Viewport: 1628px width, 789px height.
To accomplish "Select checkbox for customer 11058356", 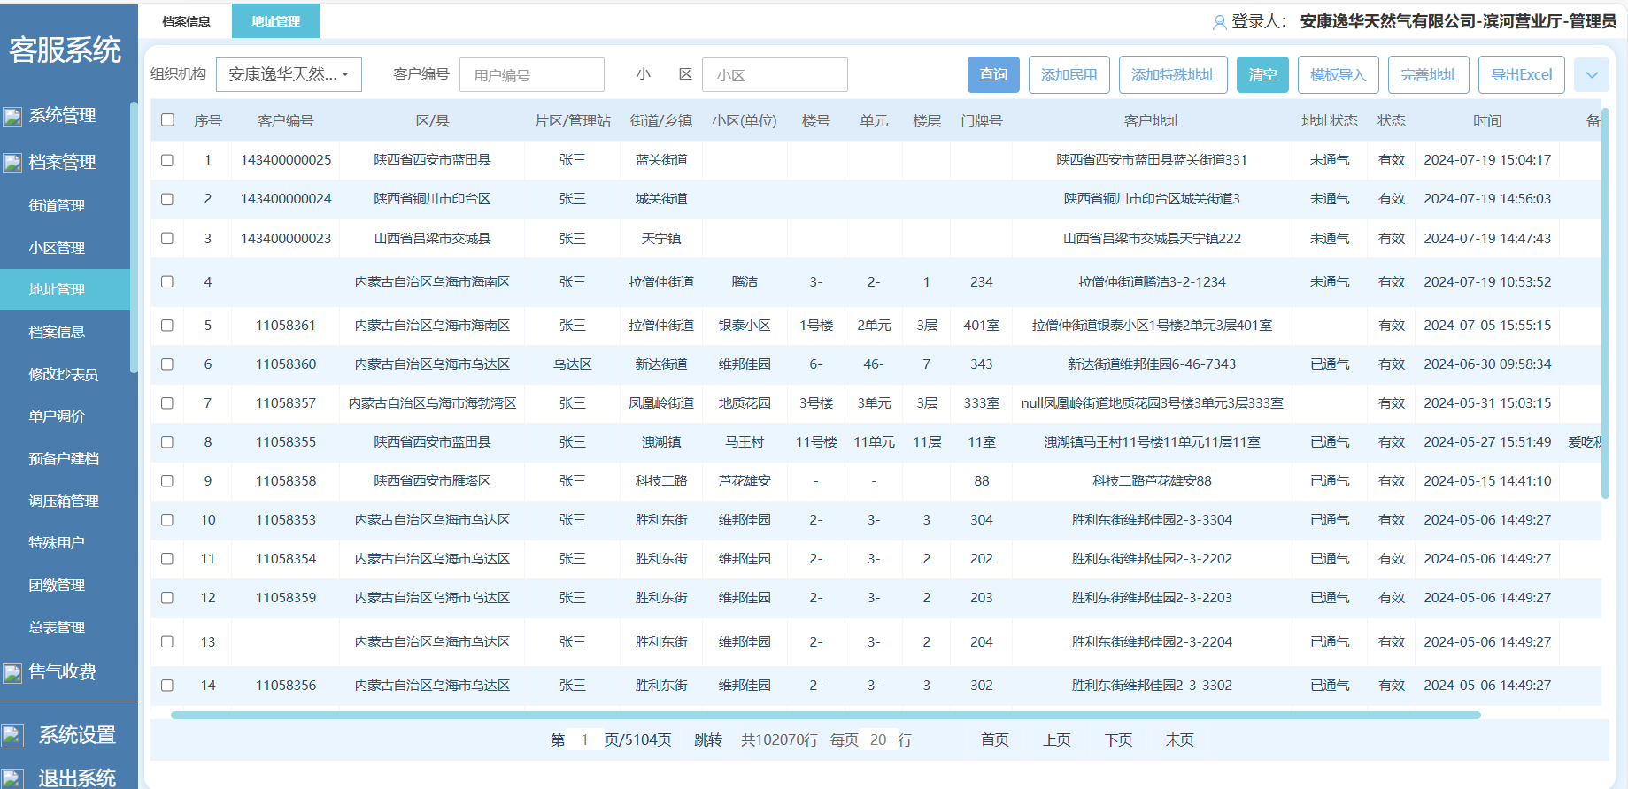I will pos(167,686).
